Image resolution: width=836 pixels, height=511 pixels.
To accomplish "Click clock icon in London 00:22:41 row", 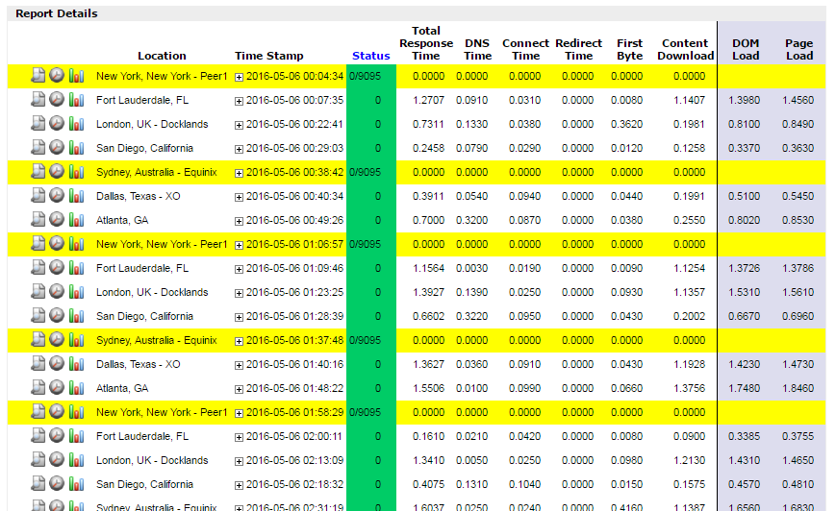I will point(57,123).
